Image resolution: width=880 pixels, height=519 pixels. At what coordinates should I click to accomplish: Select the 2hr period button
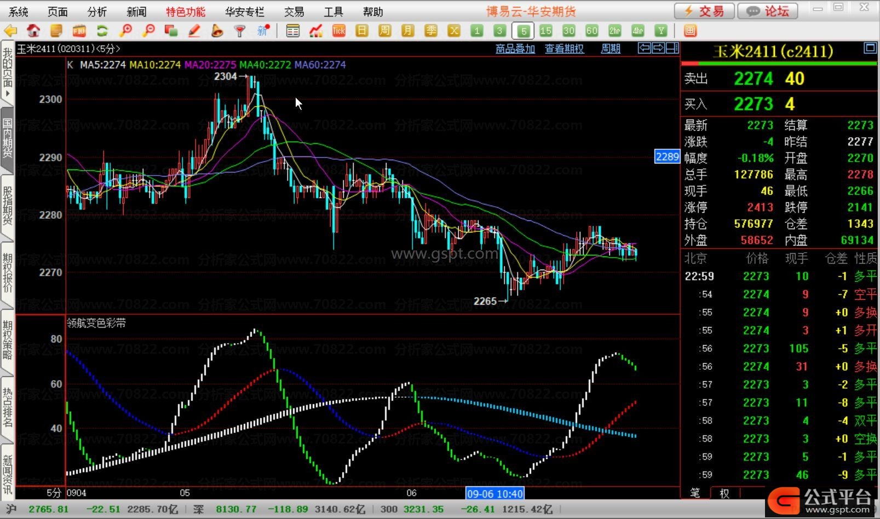coord(615,31)
